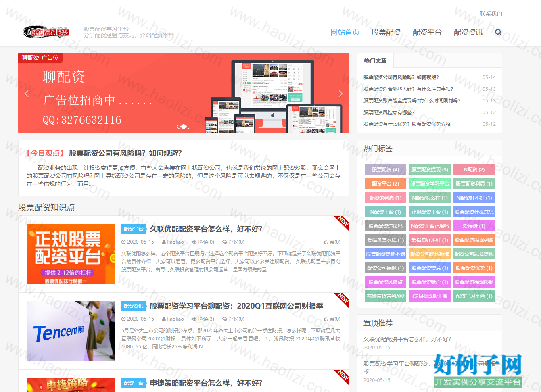541x392 pixels.
Task: Open the Tencent article thumbnail
Action: click(x=71, y=331)
